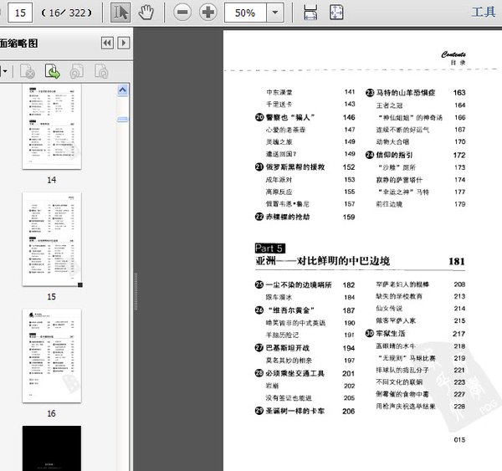The image size is (502, 471).
Task: Click the zoom in plus button
Action: (x=207, y=13)
